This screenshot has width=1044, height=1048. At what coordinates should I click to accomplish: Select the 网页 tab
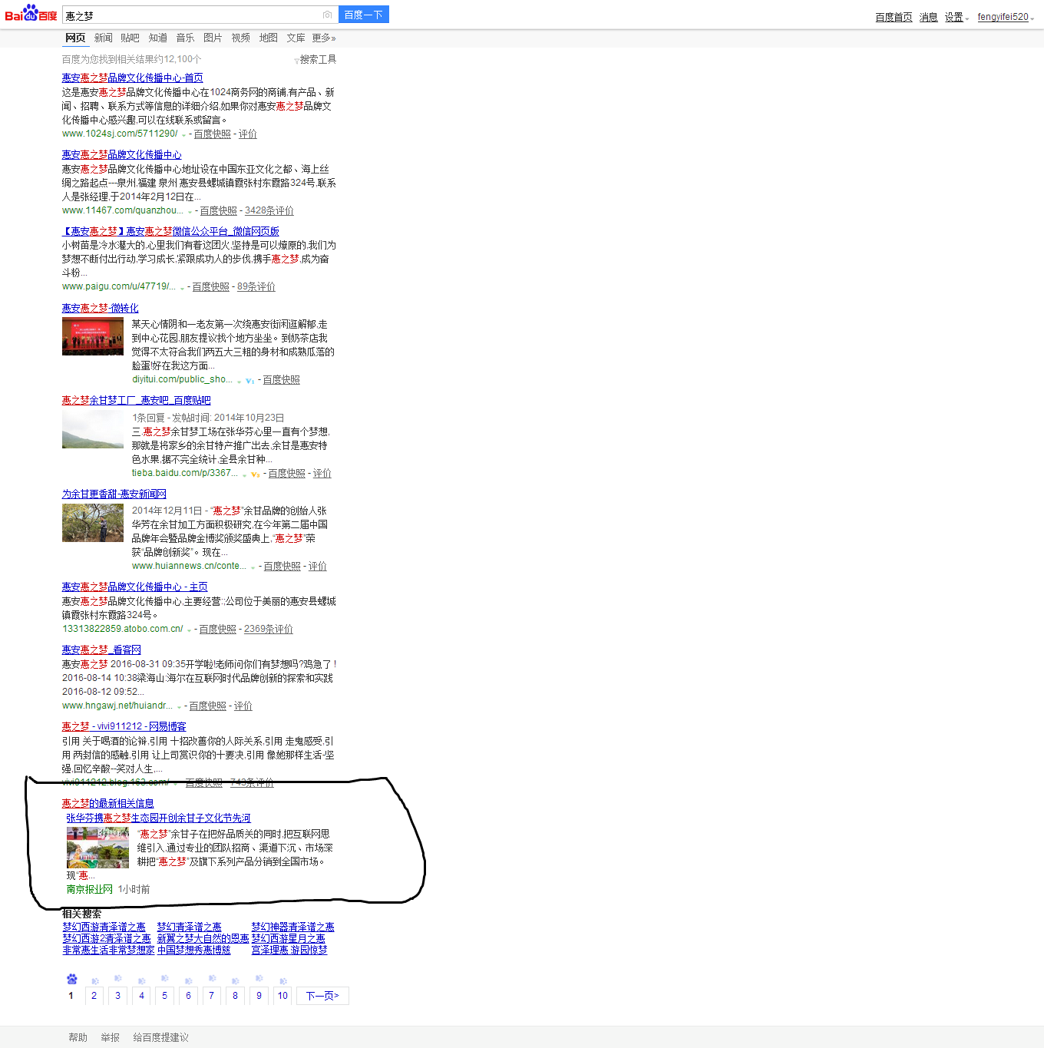click(75, 38)
